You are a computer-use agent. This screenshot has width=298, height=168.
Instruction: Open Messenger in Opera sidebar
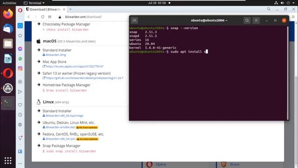20,49
